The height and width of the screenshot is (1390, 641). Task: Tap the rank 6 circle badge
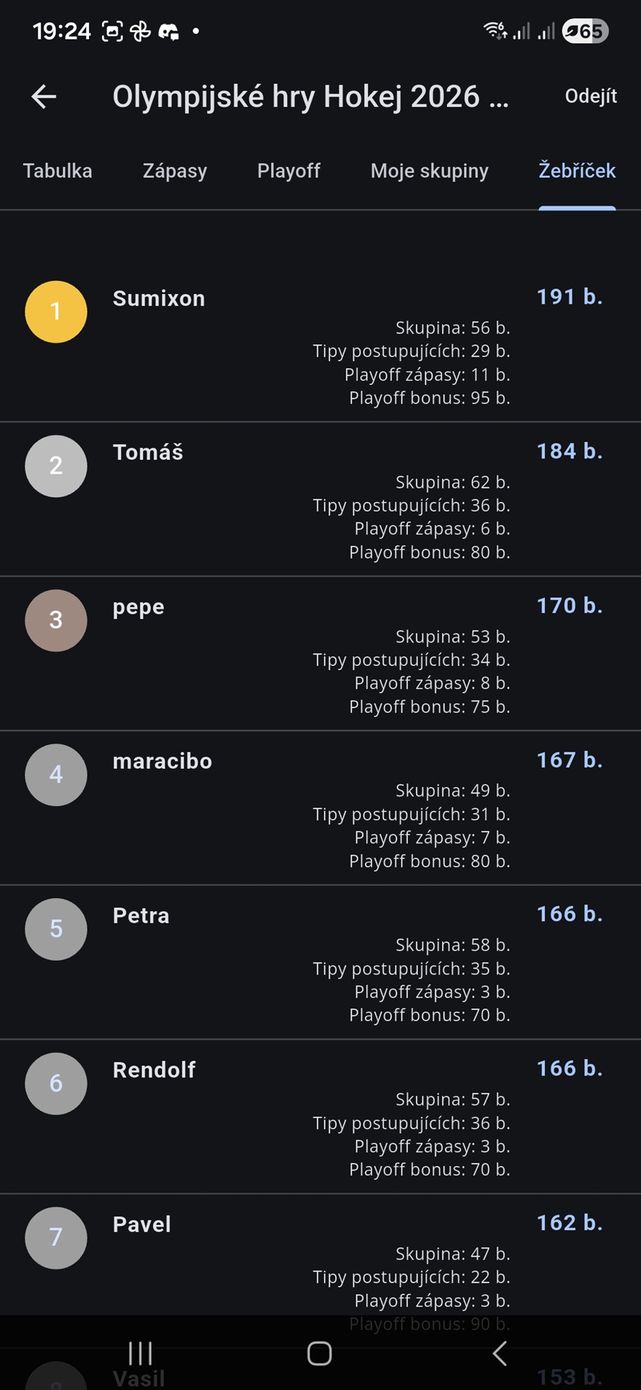click(56, 1083)
